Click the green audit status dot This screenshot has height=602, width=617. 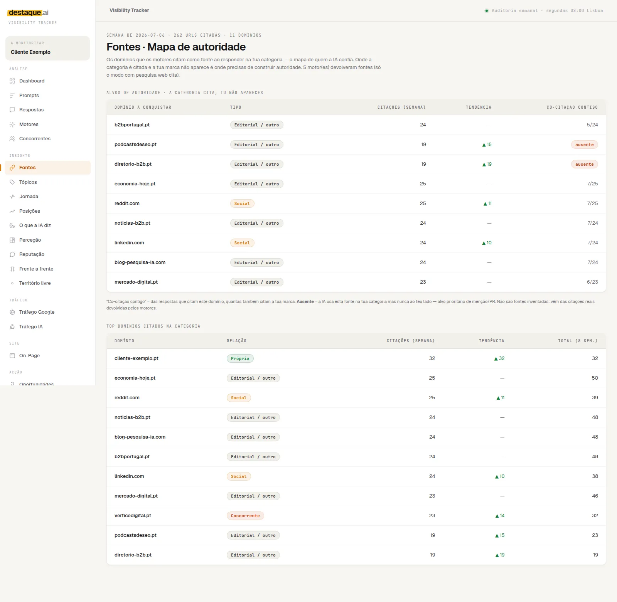click(x=487, y=11)
